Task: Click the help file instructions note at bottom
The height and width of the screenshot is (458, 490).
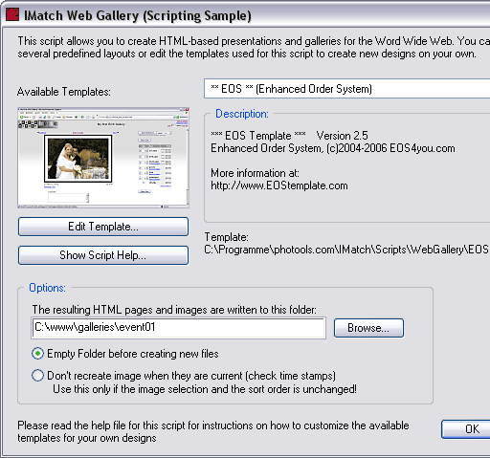Action: point(213,431)
